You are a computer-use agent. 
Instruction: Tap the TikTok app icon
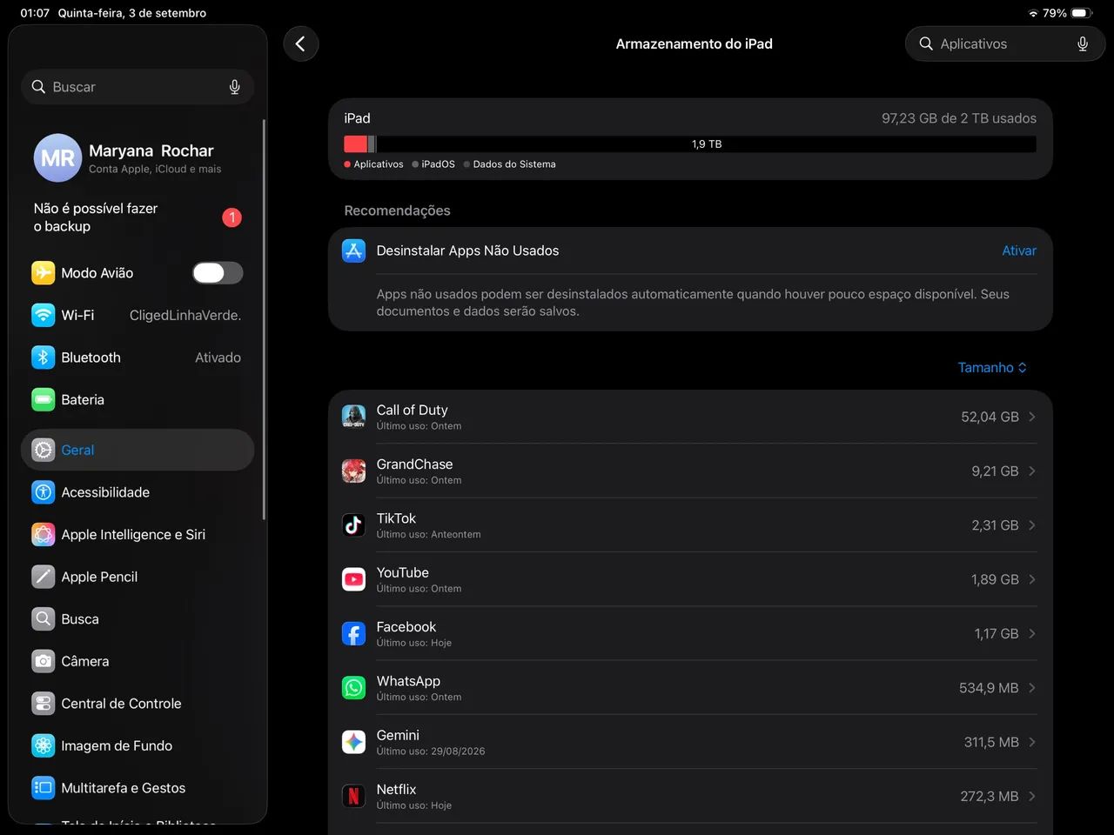click(353, 524)
